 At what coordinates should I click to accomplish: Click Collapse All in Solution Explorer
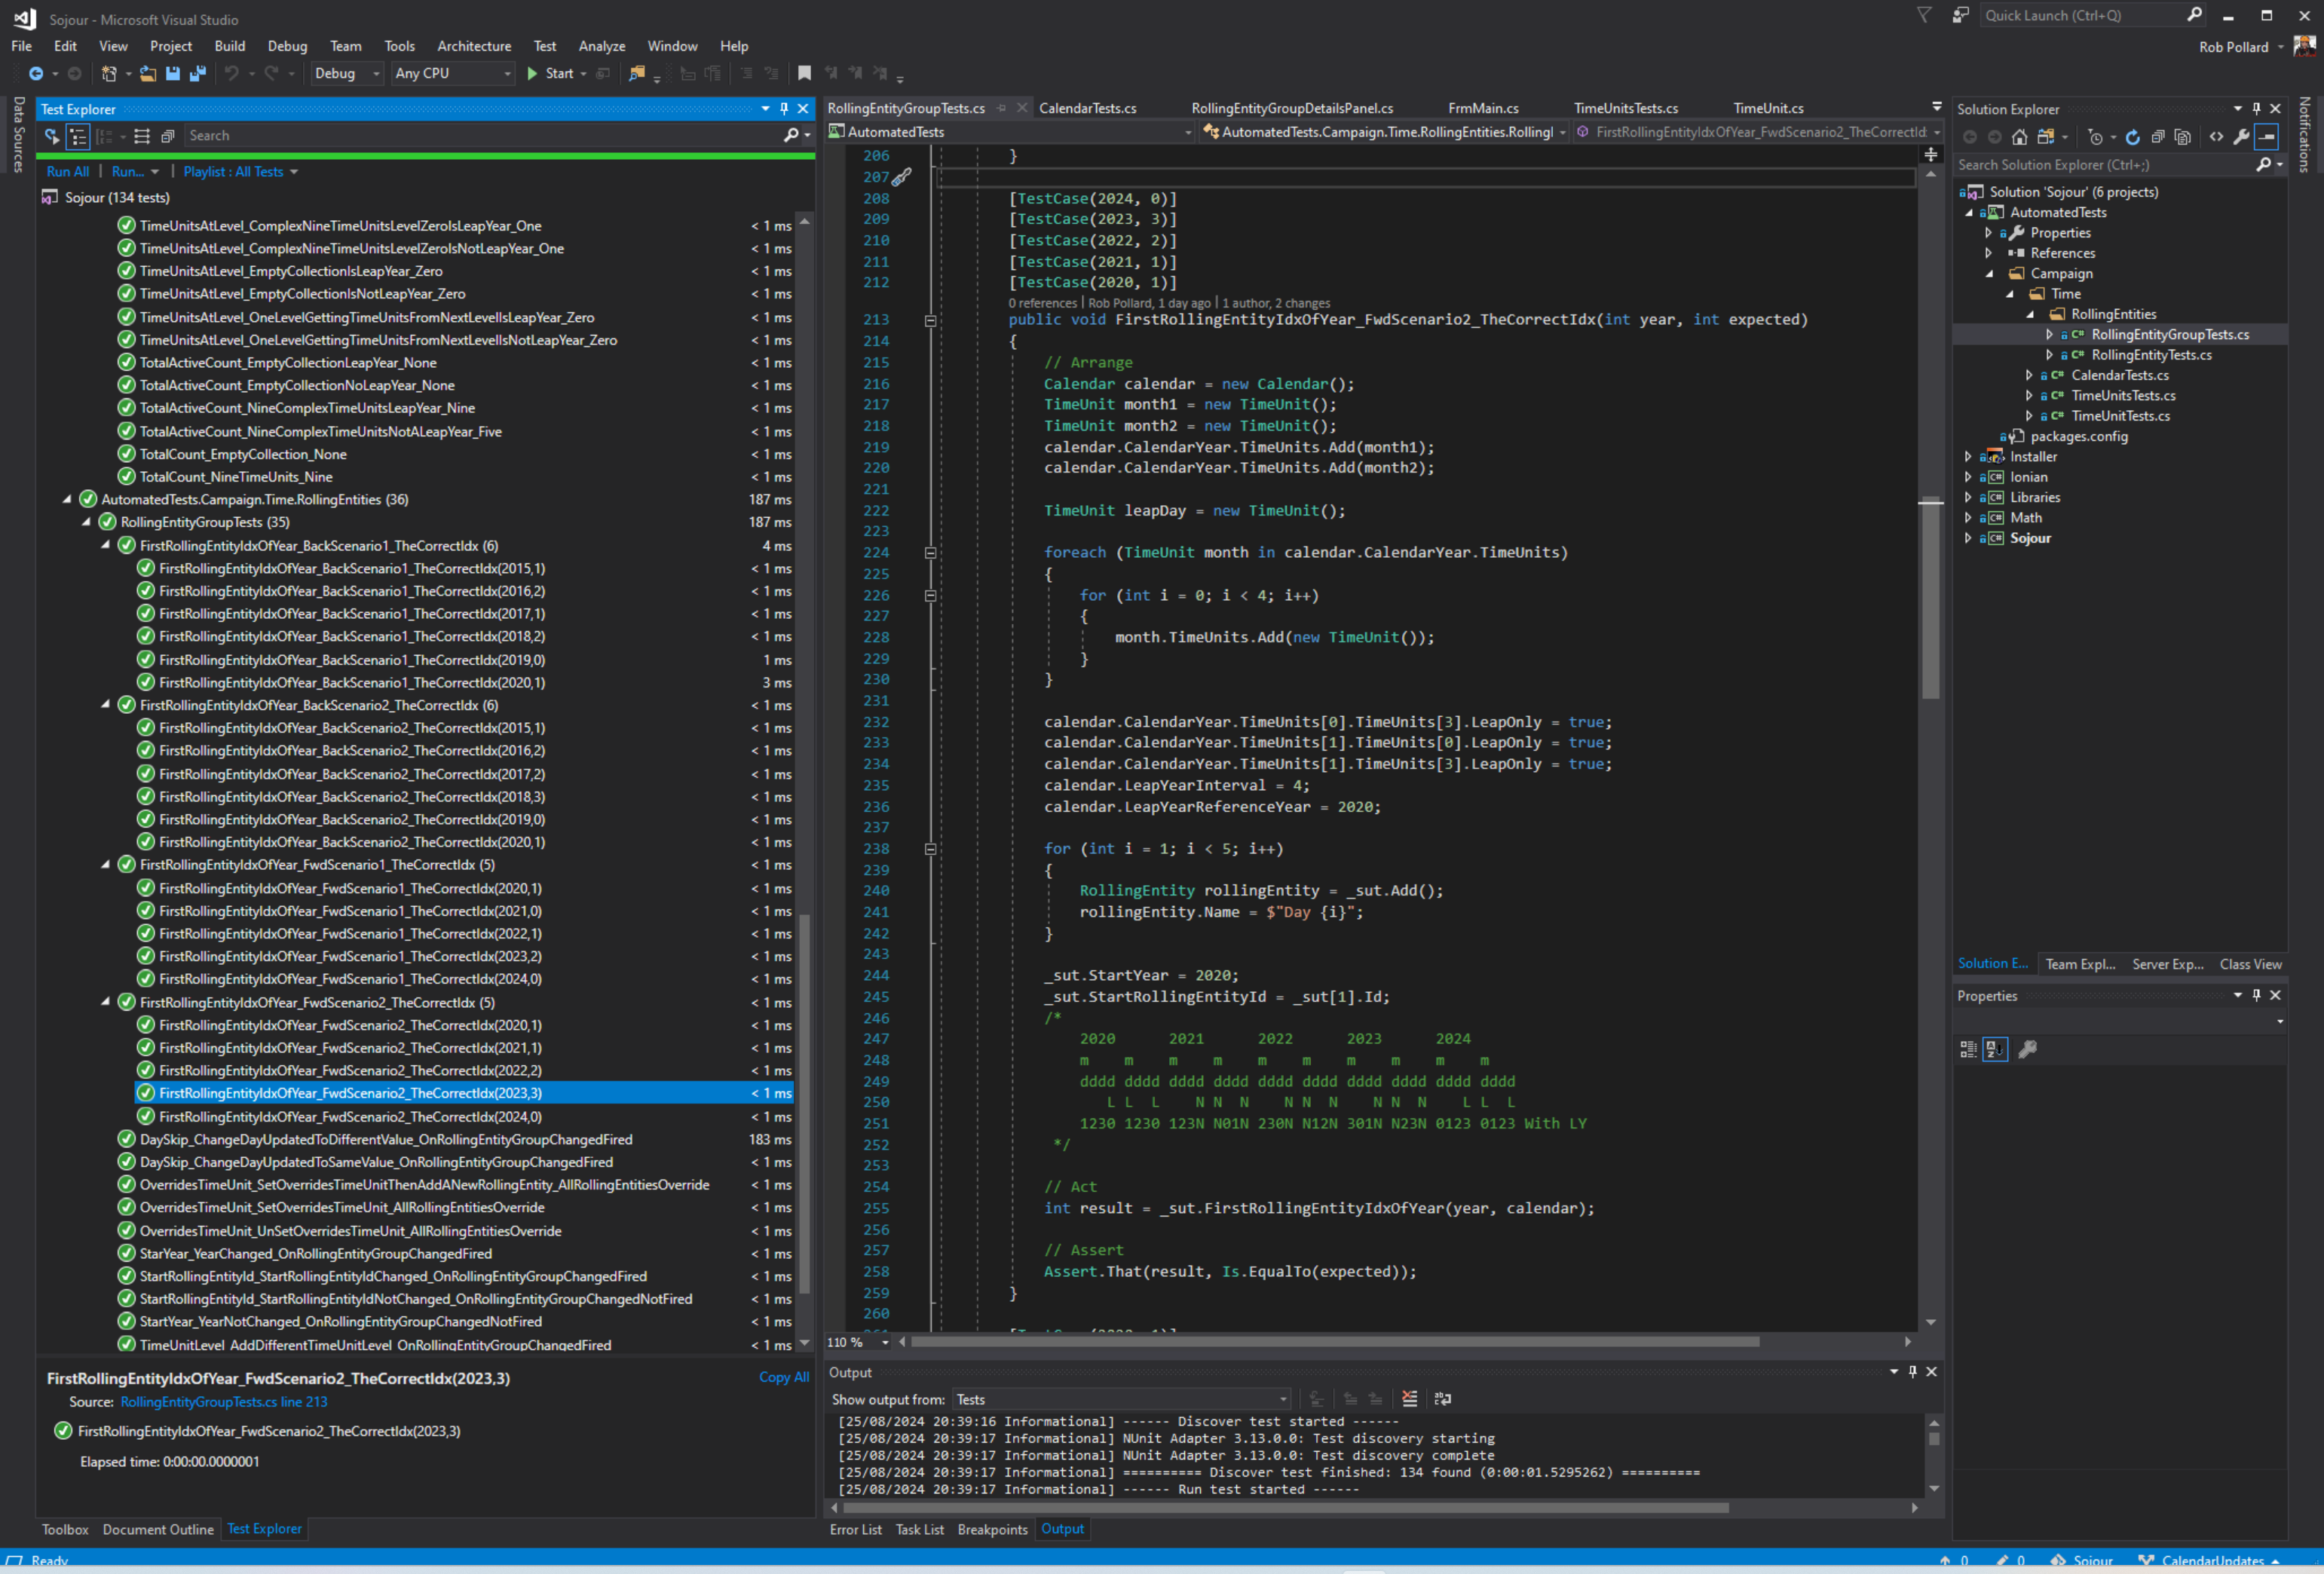tap(2158, 137)
